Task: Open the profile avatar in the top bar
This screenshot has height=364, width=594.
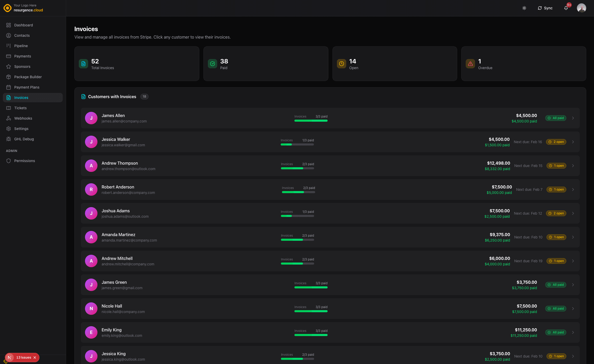Action: [582, 8]
